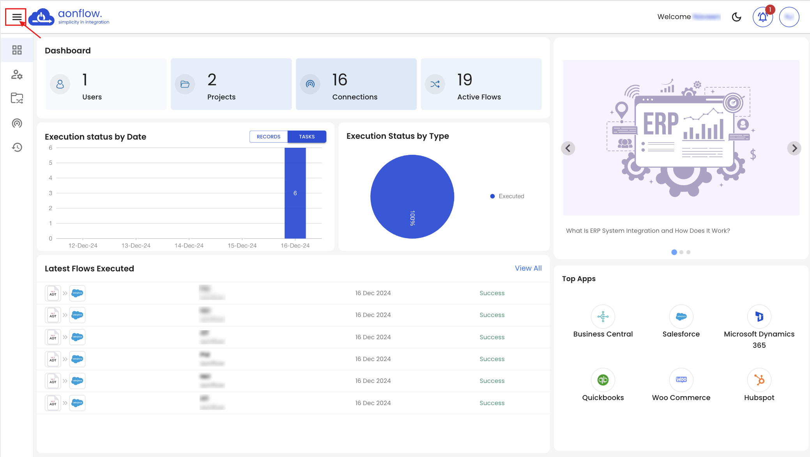Switch chart to RECORDS view
The height and width of the screenshot is (457, 810).
[x=268, y=137]
